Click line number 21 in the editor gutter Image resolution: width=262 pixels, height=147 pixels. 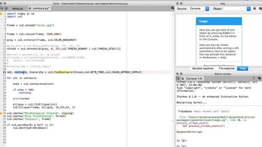(x=5, y=72)
